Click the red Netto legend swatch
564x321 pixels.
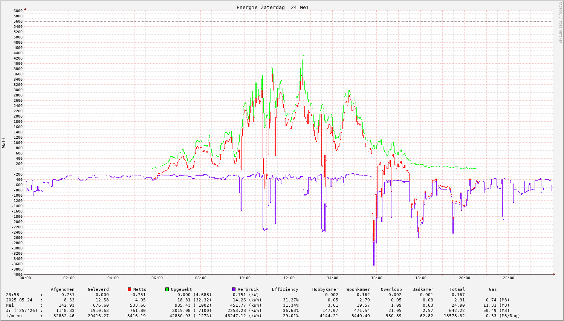[130, 289]
